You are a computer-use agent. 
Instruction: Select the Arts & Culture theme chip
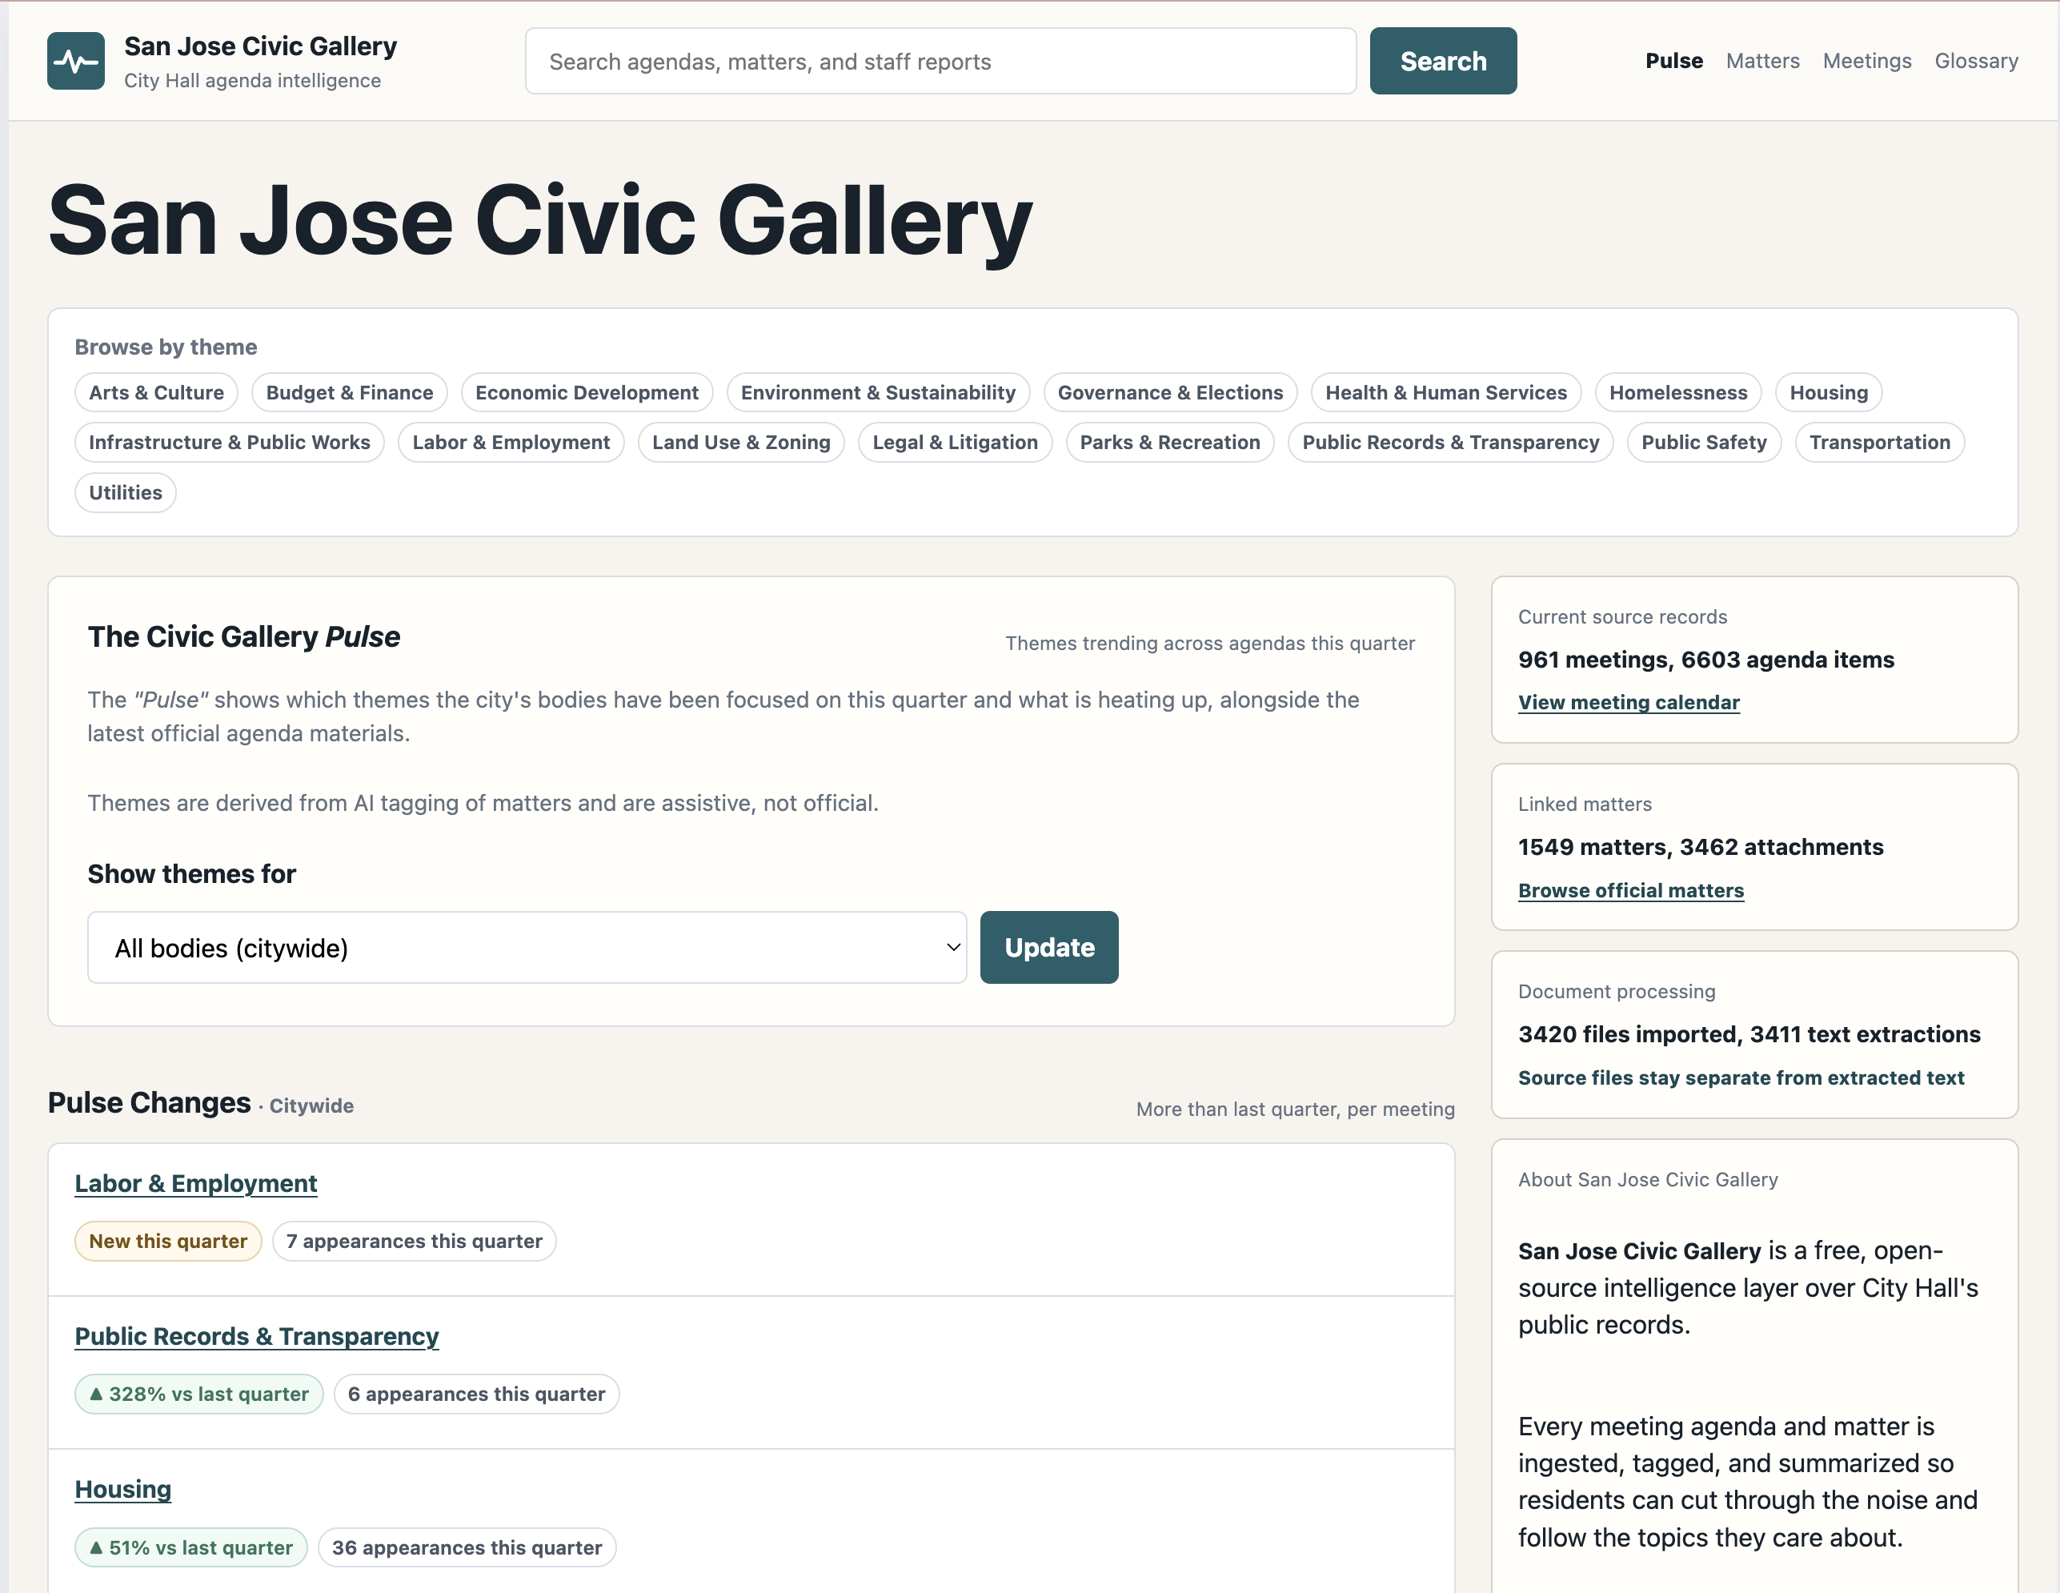157,392
